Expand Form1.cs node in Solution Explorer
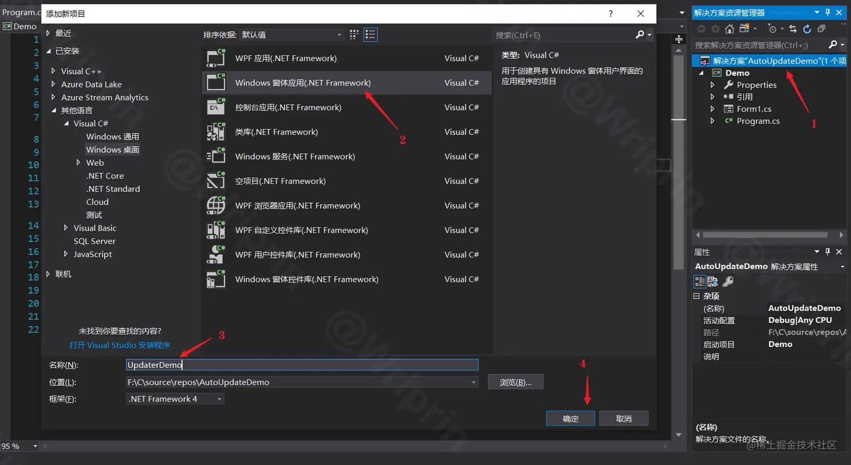851x465 pixels. tap(713, 109)
